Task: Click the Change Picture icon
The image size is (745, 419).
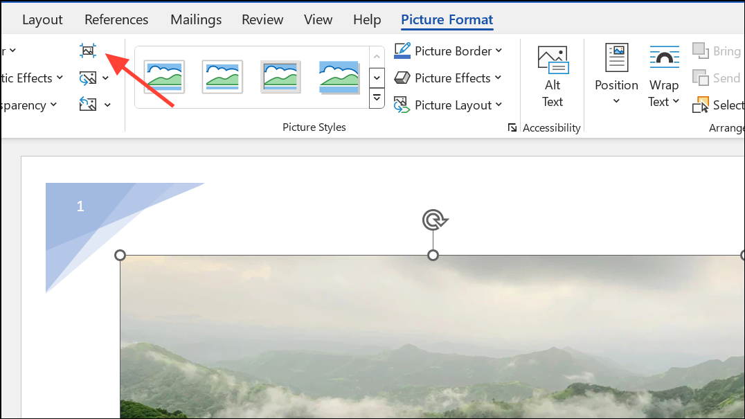Action: [88, 78]
